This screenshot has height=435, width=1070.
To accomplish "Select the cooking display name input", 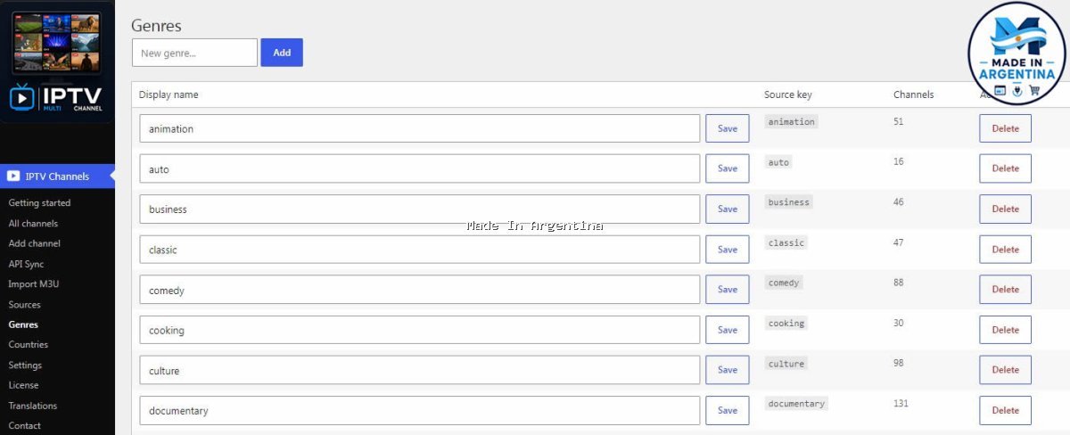I will pos(419,330).
